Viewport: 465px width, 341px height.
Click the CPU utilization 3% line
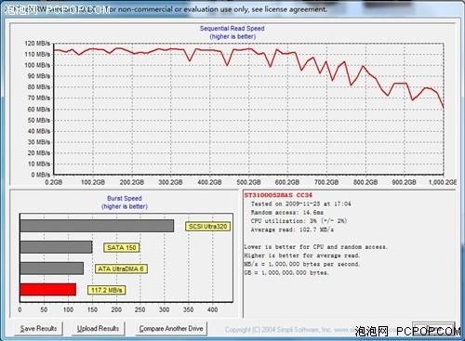click(299, 221)
